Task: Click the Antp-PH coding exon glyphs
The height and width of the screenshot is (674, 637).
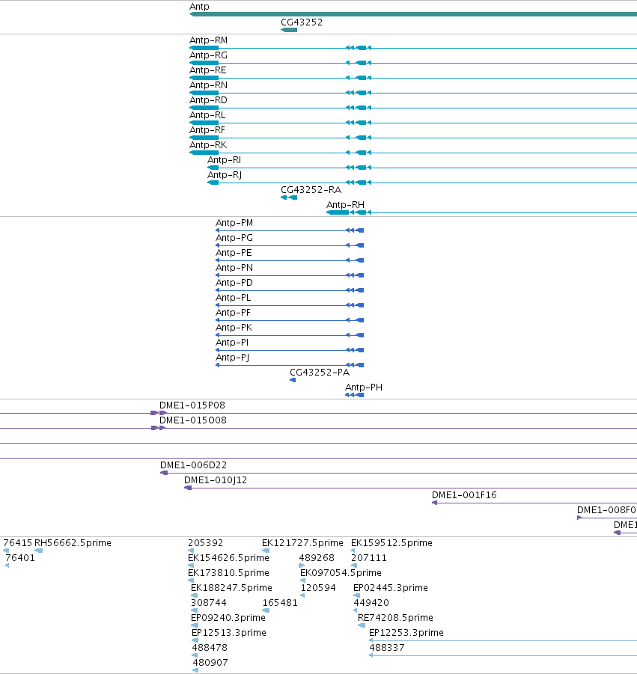Action: 354,396
